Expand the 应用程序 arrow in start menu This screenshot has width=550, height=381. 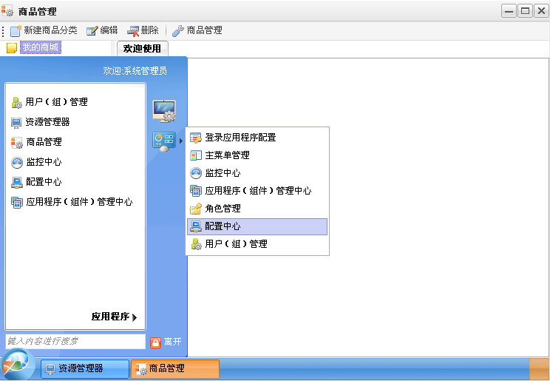coord(135,317)
